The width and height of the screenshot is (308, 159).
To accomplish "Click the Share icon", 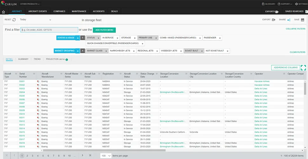I will pyautogui.click(x=289, y=20).
